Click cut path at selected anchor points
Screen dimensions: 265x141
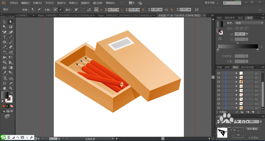tap(89, 10)
